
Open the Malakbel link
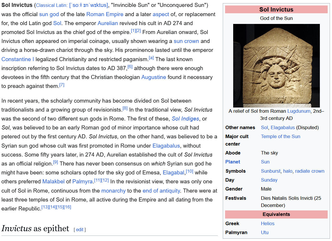coord(53,182)
